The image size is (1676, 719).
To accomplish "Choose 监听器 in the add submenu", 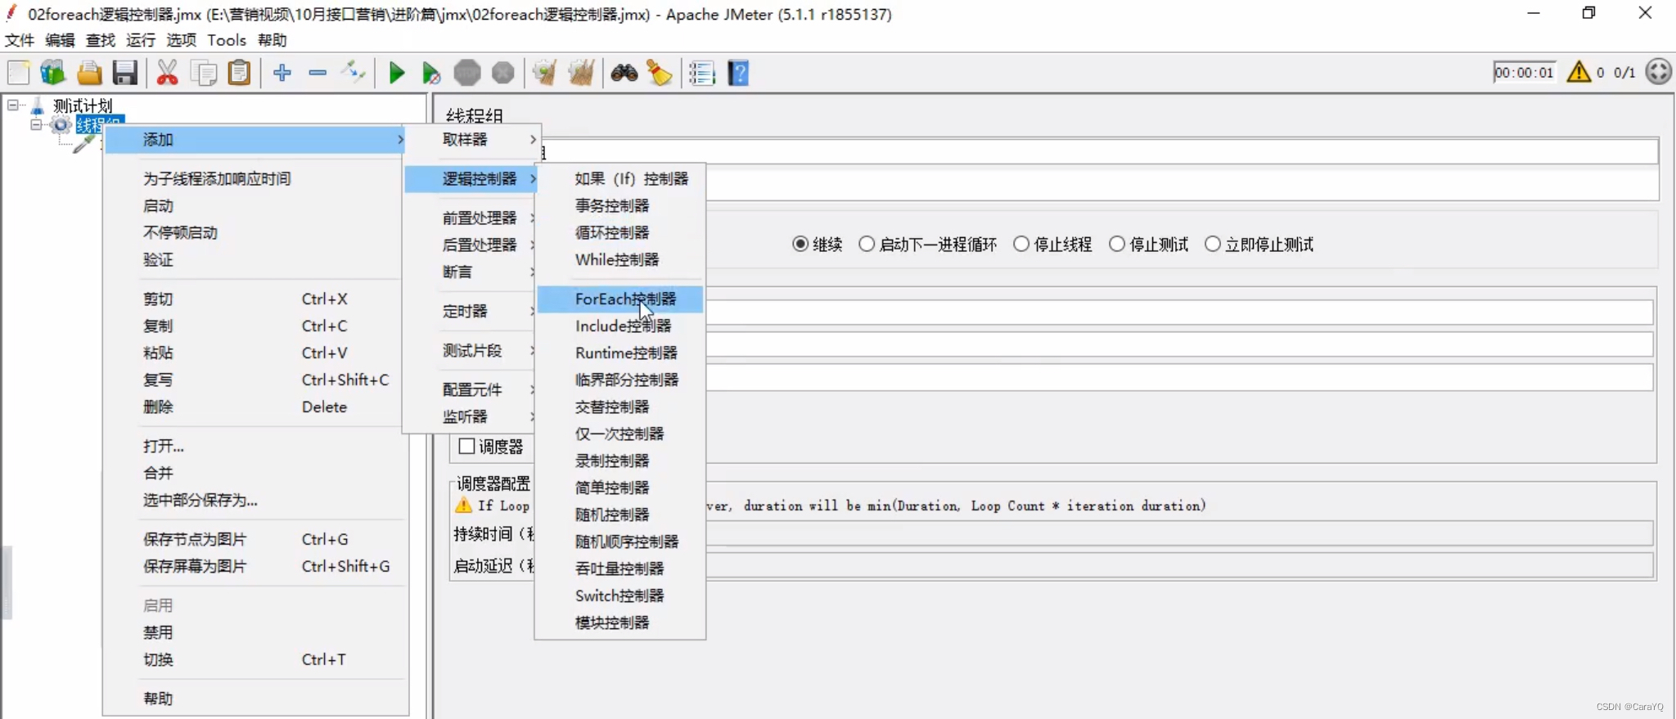I will coord(471,416).
